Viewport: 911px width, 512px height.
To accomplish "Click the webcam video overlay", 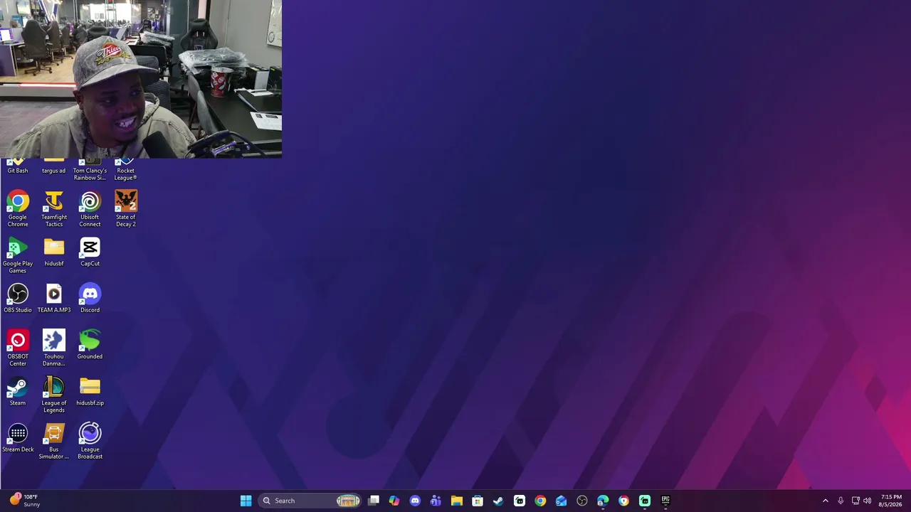I will coord(141,79).
